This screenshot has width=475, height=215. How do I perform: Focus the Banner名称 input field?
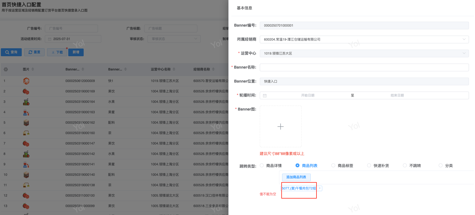pyautogui.click(x=364, y=67)
